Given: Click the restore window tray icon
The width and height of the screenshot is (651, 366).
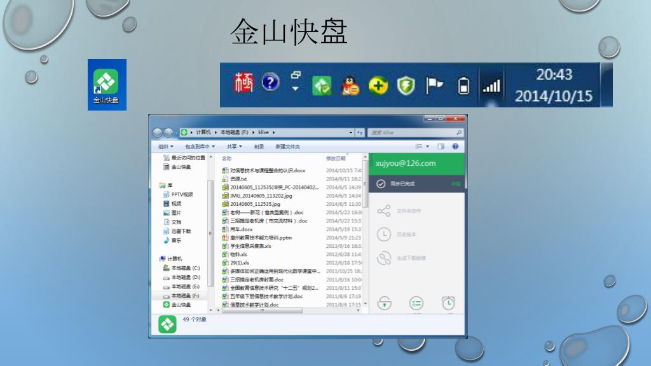Looking at the screenshot, I should [296, 75].
